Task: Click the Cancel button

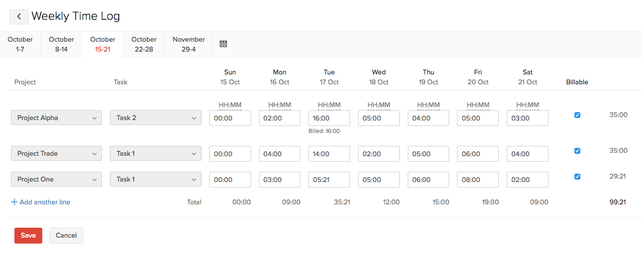Action: (66, 236)
